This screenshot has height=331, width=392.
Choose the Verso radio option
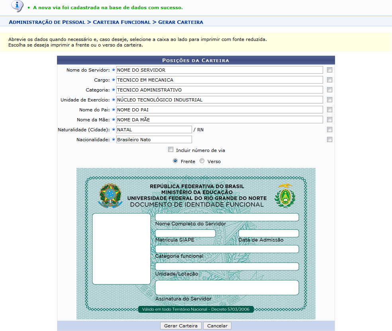coord(202,161)
